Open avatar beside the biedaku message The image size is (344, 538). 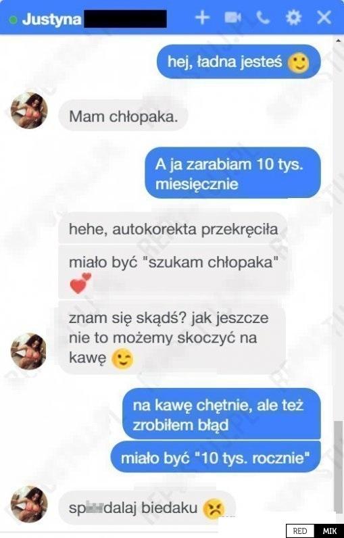point(29,504)
